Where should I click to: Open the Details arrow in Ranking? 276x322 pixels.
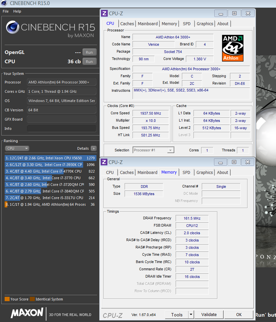[94, 148]
